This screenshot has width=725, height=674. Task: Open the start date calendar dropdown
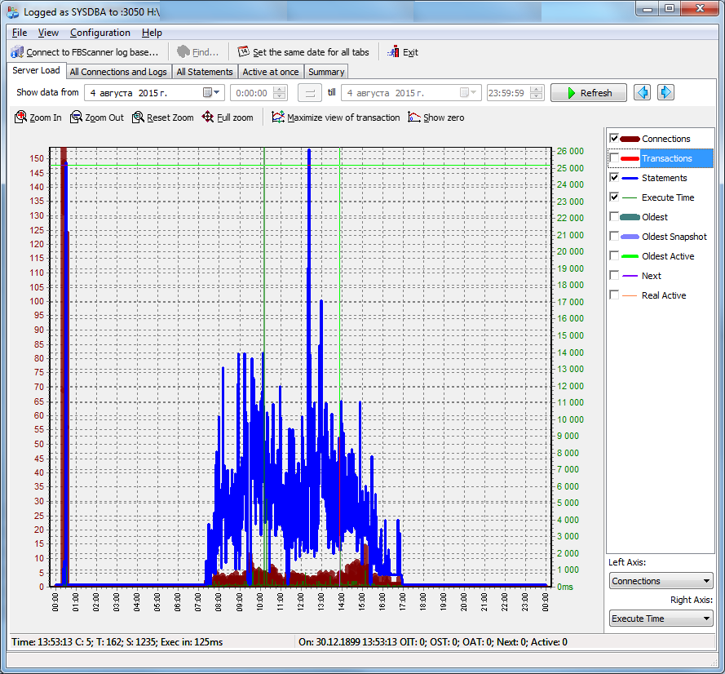(x=212, y=93)
